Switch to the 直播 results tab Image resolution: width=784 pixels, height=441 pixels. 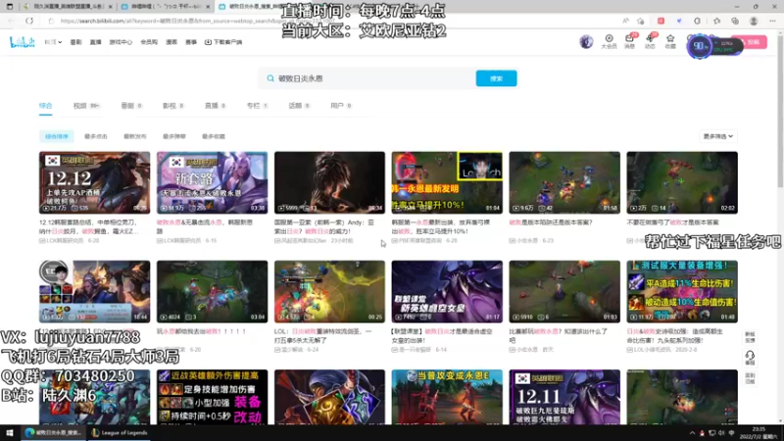pos(216,106)
